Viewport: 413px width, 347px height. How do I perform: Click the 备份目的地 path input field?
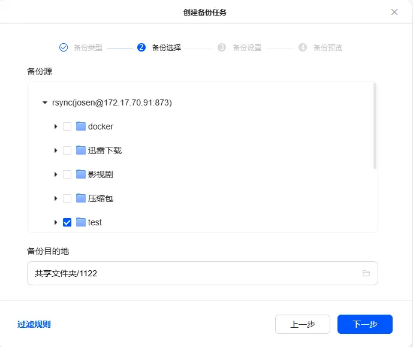202,273
